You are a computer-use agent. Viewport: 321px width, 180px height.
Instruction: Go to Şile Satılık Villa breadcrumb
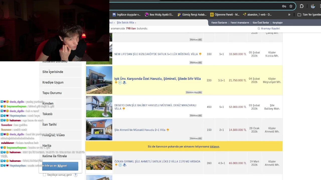coord(125,23)
